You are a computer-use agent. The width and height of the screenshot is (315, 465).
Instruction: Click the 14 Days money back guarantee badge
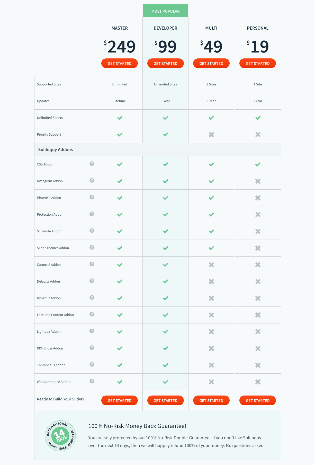pyautogui.click(x=60, y=436)
